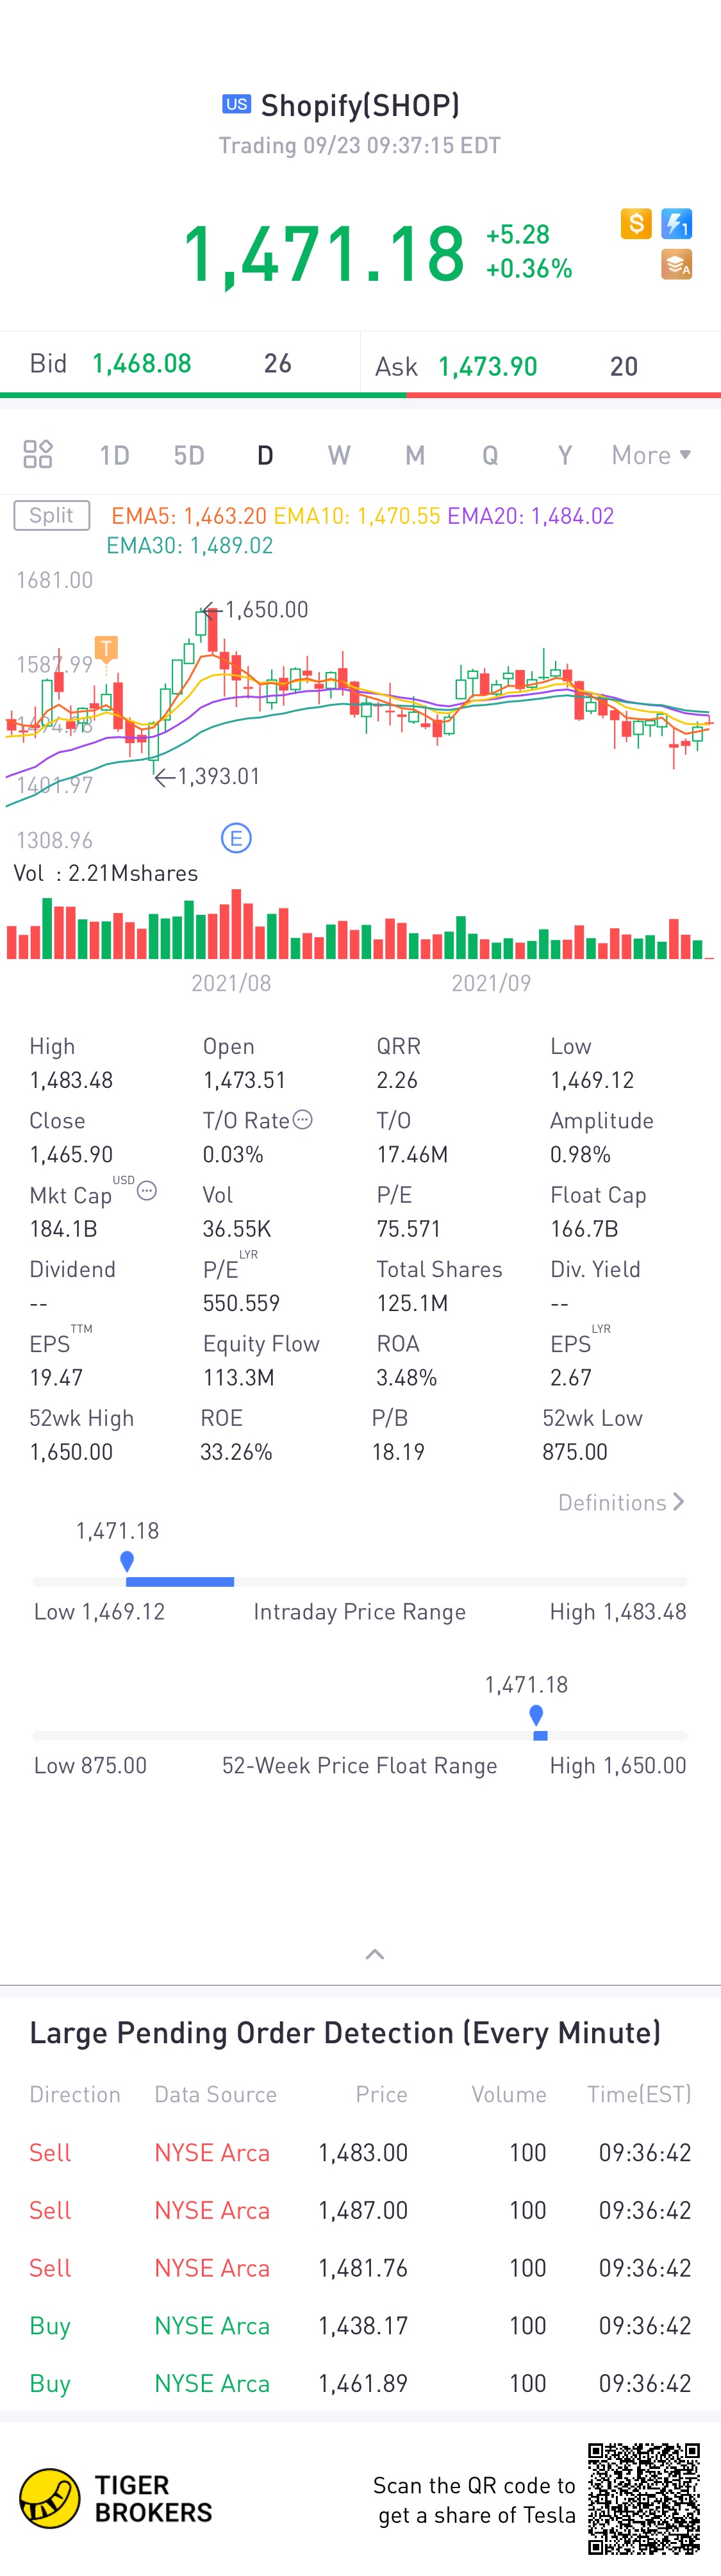This screenshot has width=721, height=2576.
Task: Tap the Direction column header
Action: [75, 2094]
